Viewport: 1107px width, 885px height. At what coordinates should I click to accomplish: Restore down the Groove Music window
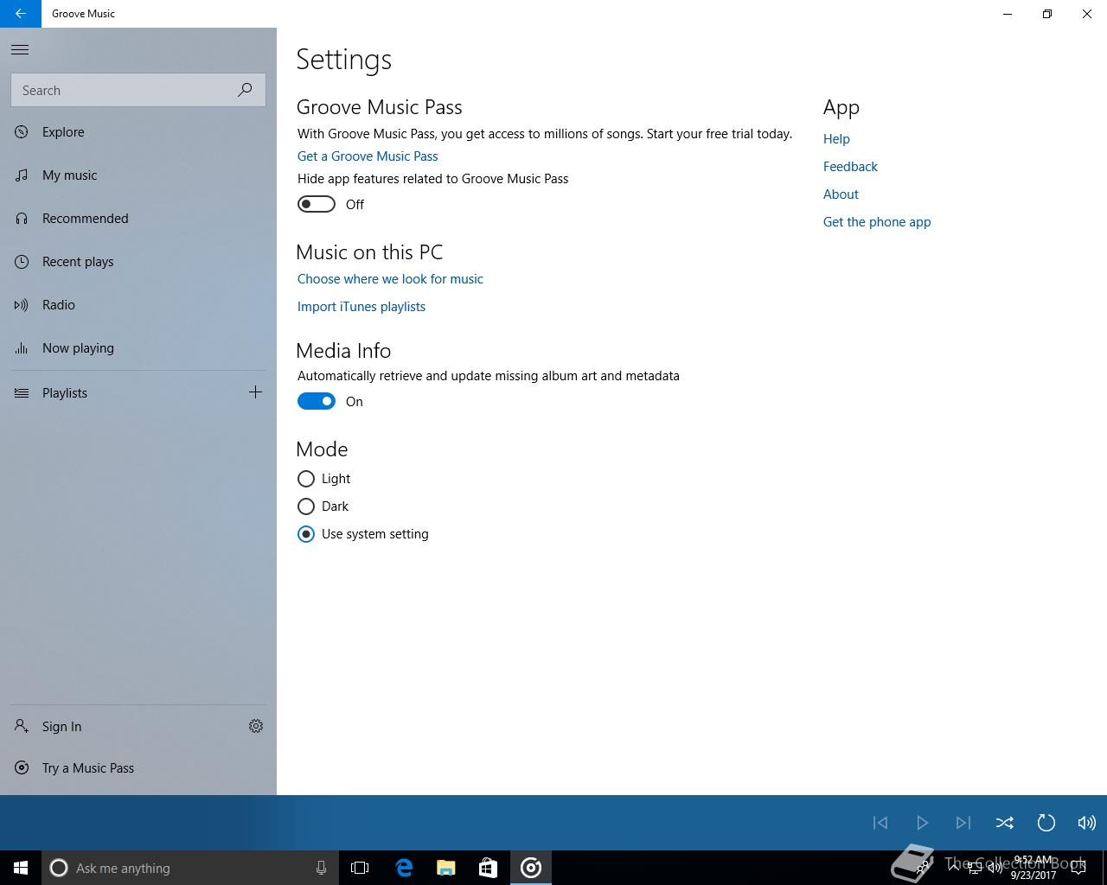tap(1047, 14)
